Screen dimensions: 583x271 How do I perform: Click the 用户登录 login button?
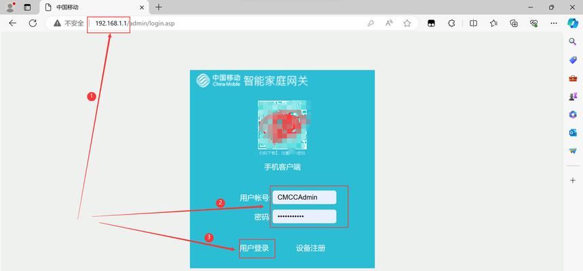point(255,248)
